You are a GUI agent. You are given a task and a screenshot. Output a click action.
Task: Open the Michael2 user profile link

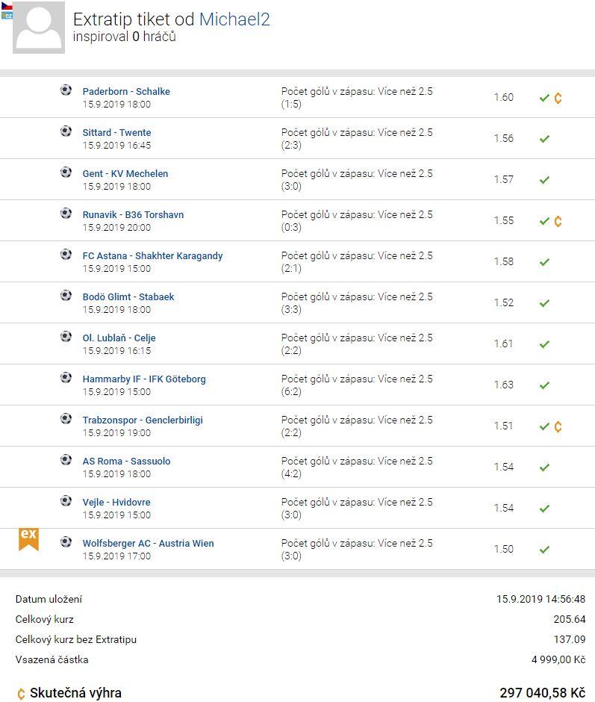tap(234, 19)
